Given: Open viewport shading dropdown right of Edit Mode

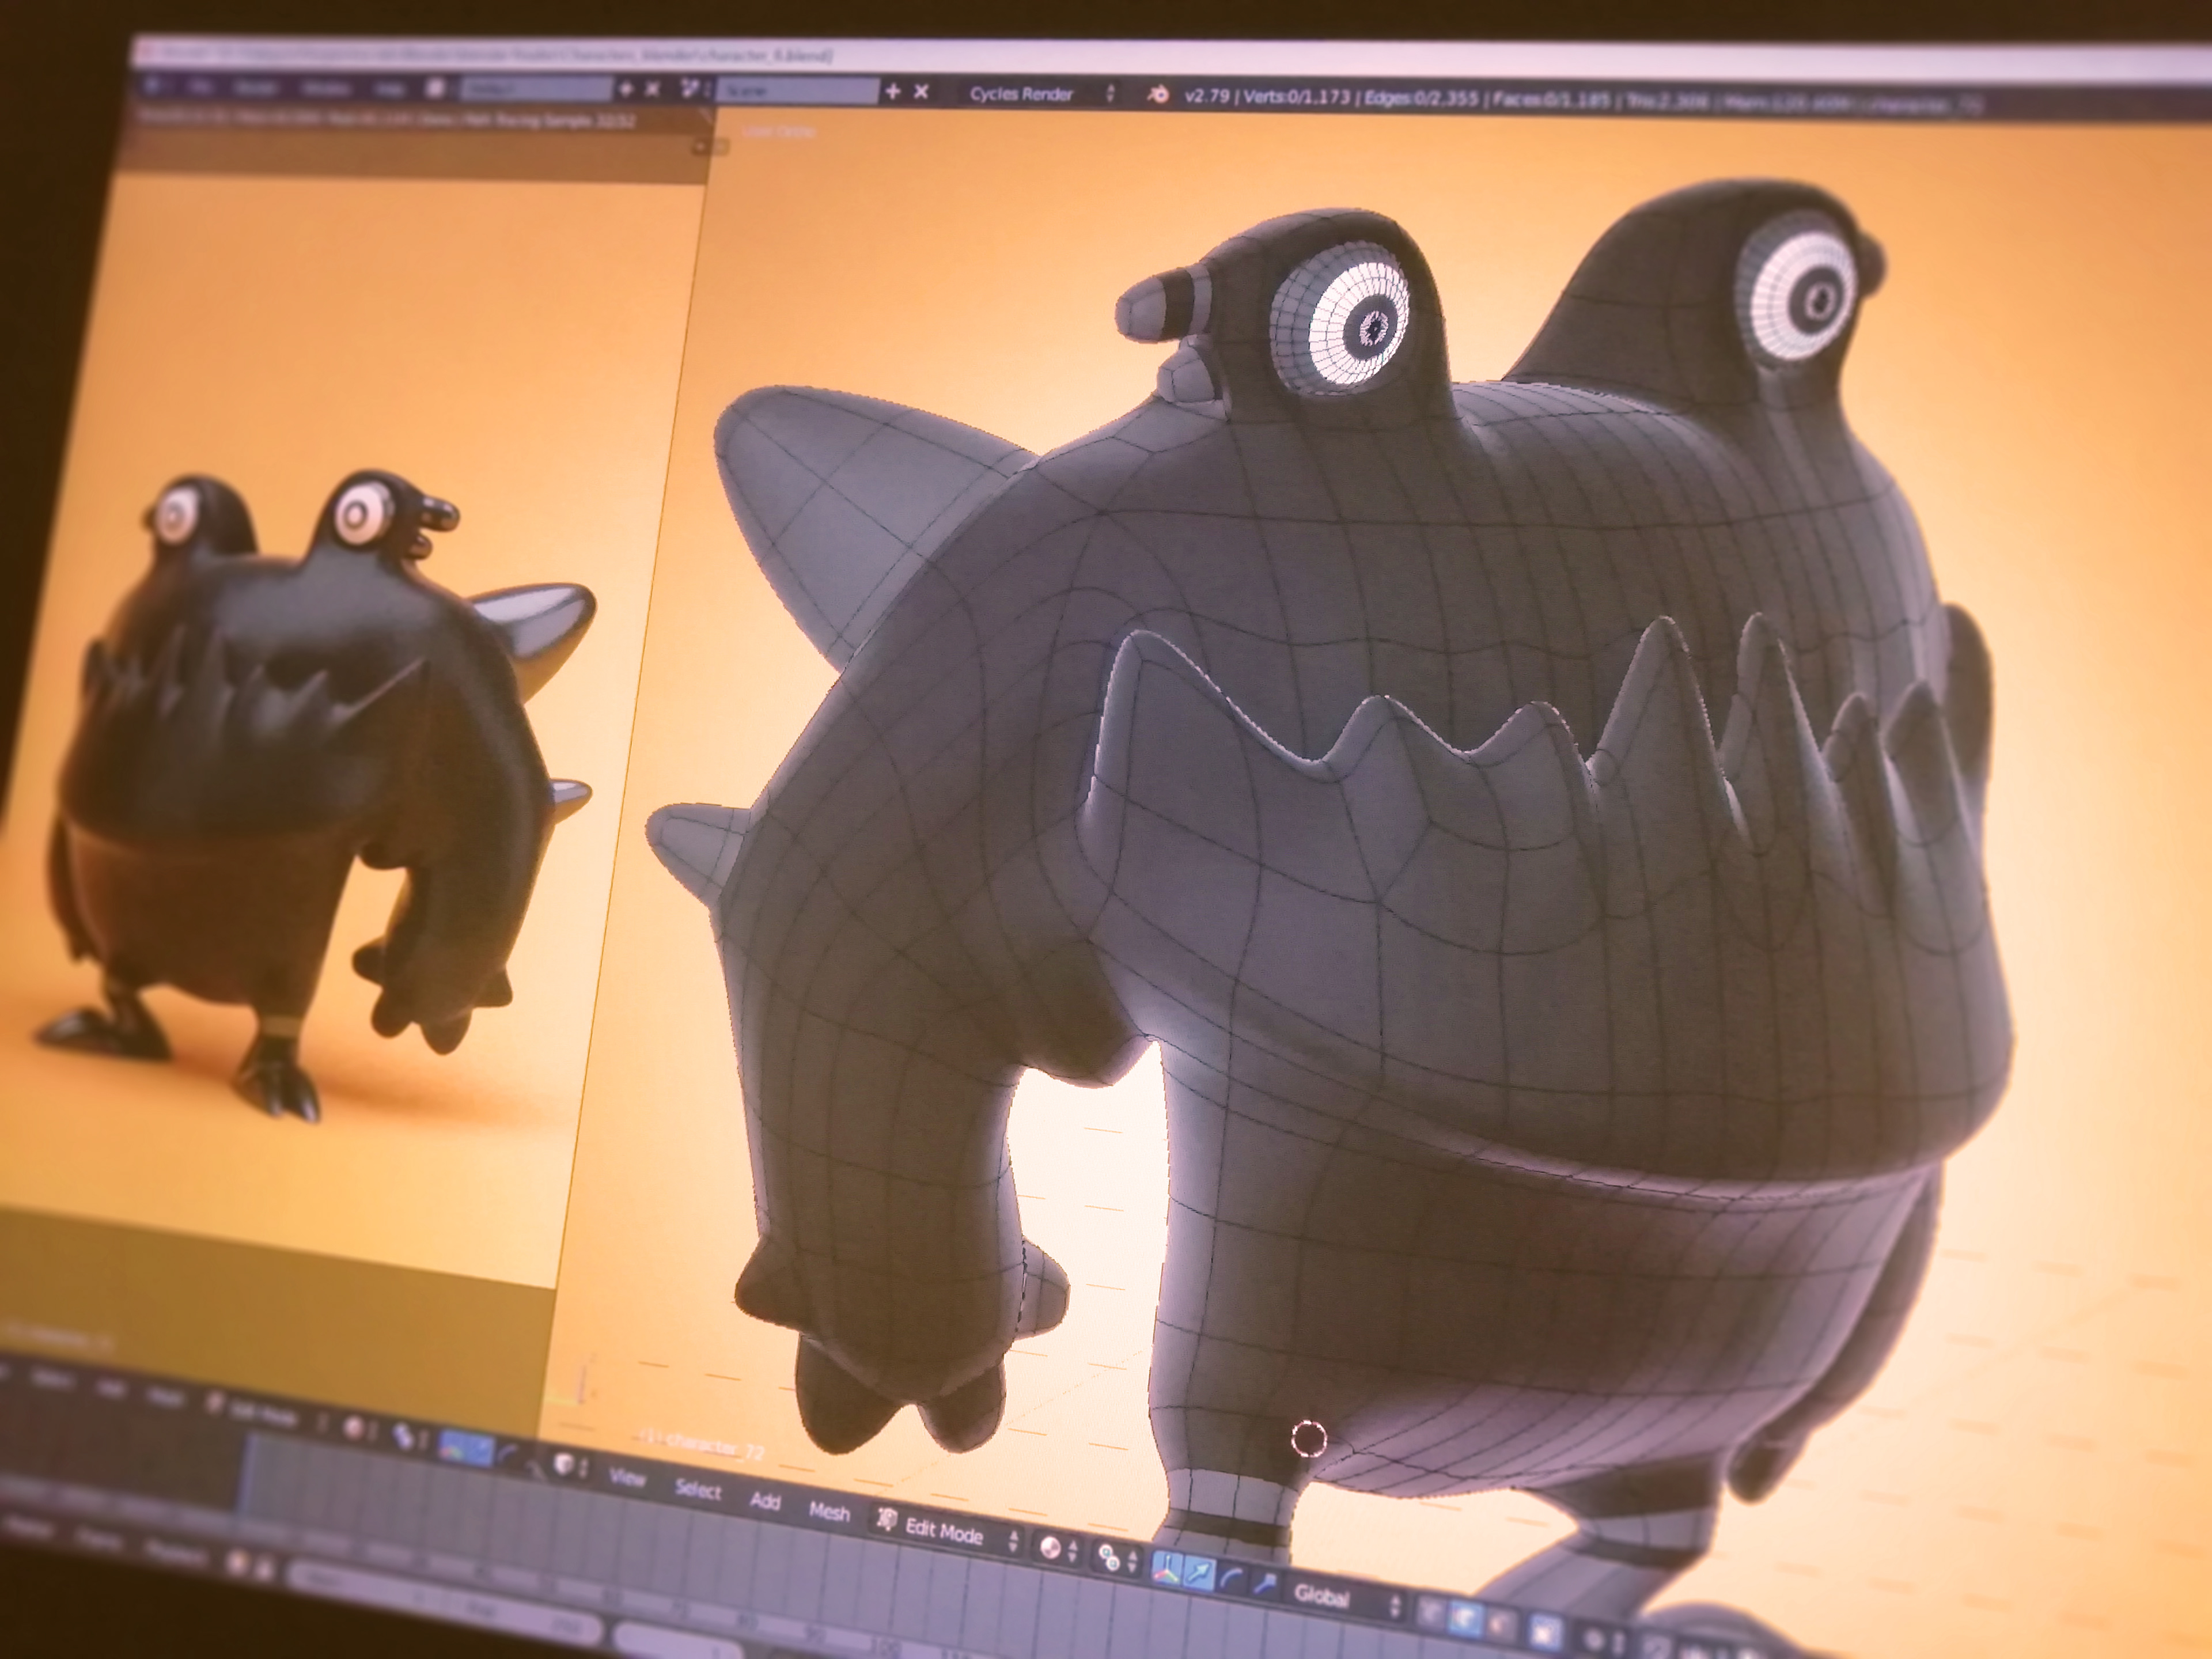Looking at the screenshot, I should [x=1059, y=1550].
